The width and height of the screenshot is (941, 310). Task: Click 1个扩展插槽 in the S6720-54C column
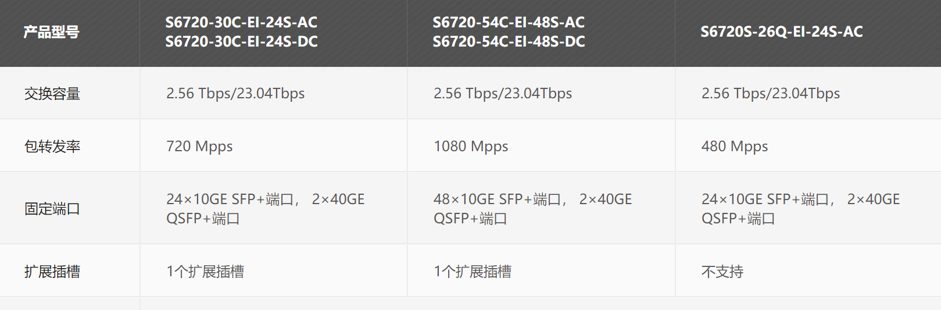pyautogui.click(x=473, y=272)
